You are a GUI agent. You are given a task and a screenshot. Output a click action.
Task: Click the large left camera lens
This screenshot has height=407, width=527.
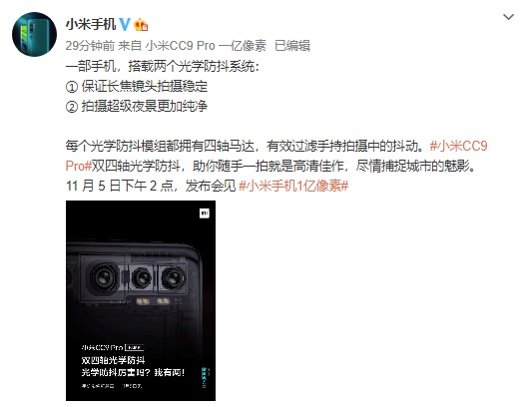103,278
